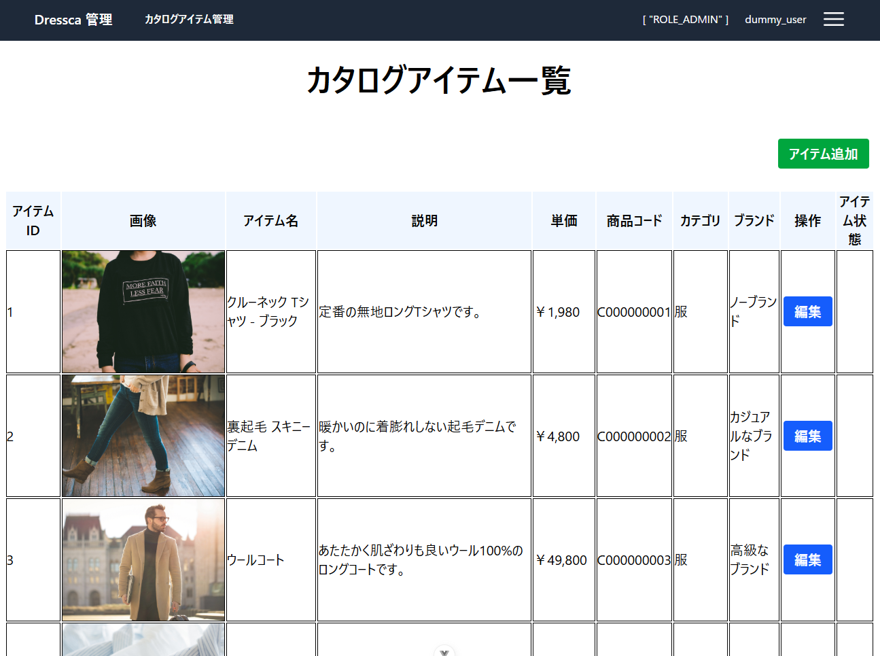Click 編集 button for 裏起毛 スキニーデニム
The height and width of the screenshot is (656, 880).
click(x=807, y=436)
